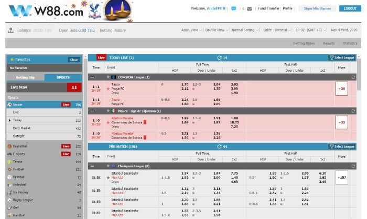Click the Live Now counter bar
Image resolution: width=367 pixels, height=219 pixels.
(x=44, y=87)
